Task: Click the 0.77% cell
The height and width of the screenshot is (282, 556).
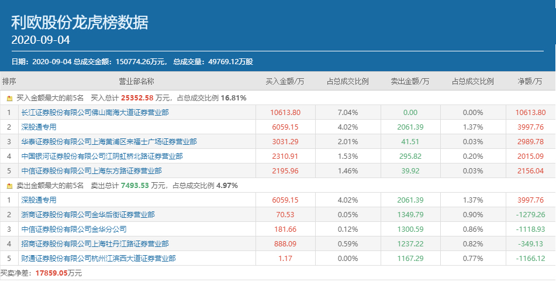Action: click(x=473, y=258)
